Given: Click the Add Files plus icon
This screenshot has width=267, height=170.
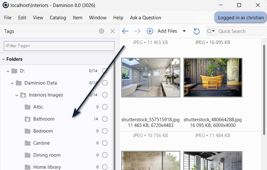Looking at the screenshot, I should coord(150,31).
